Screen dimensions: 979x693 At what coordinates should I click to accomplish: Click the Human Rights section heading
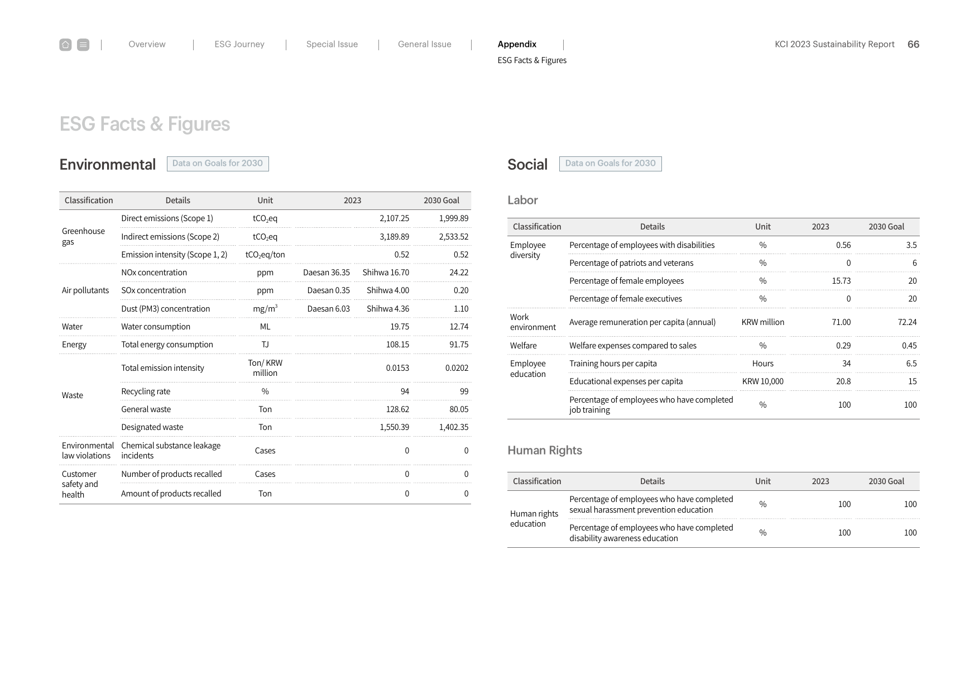point(545,450)
